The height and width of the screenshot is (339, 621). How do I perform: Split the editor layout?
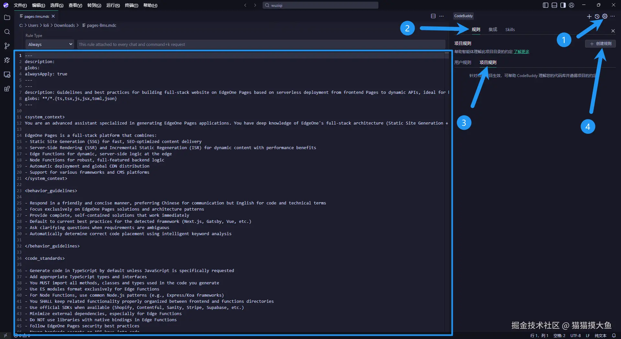[x=433, y=16]
